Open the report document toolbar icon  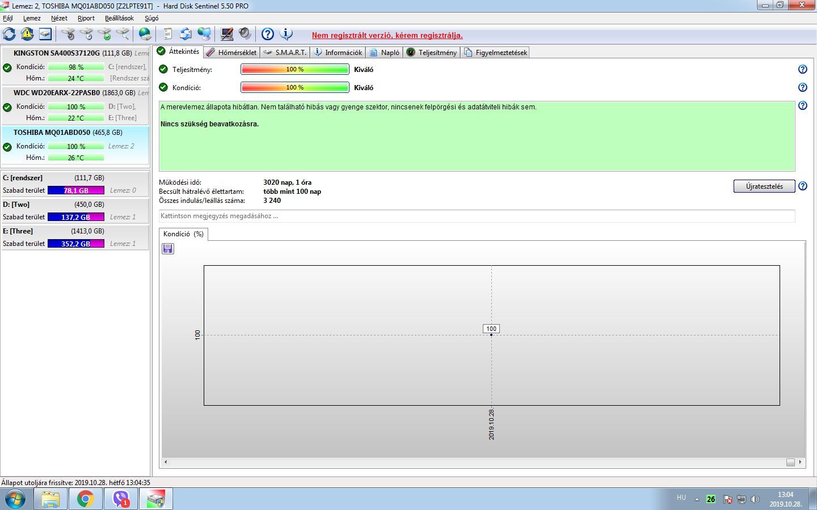pos(168,34)
